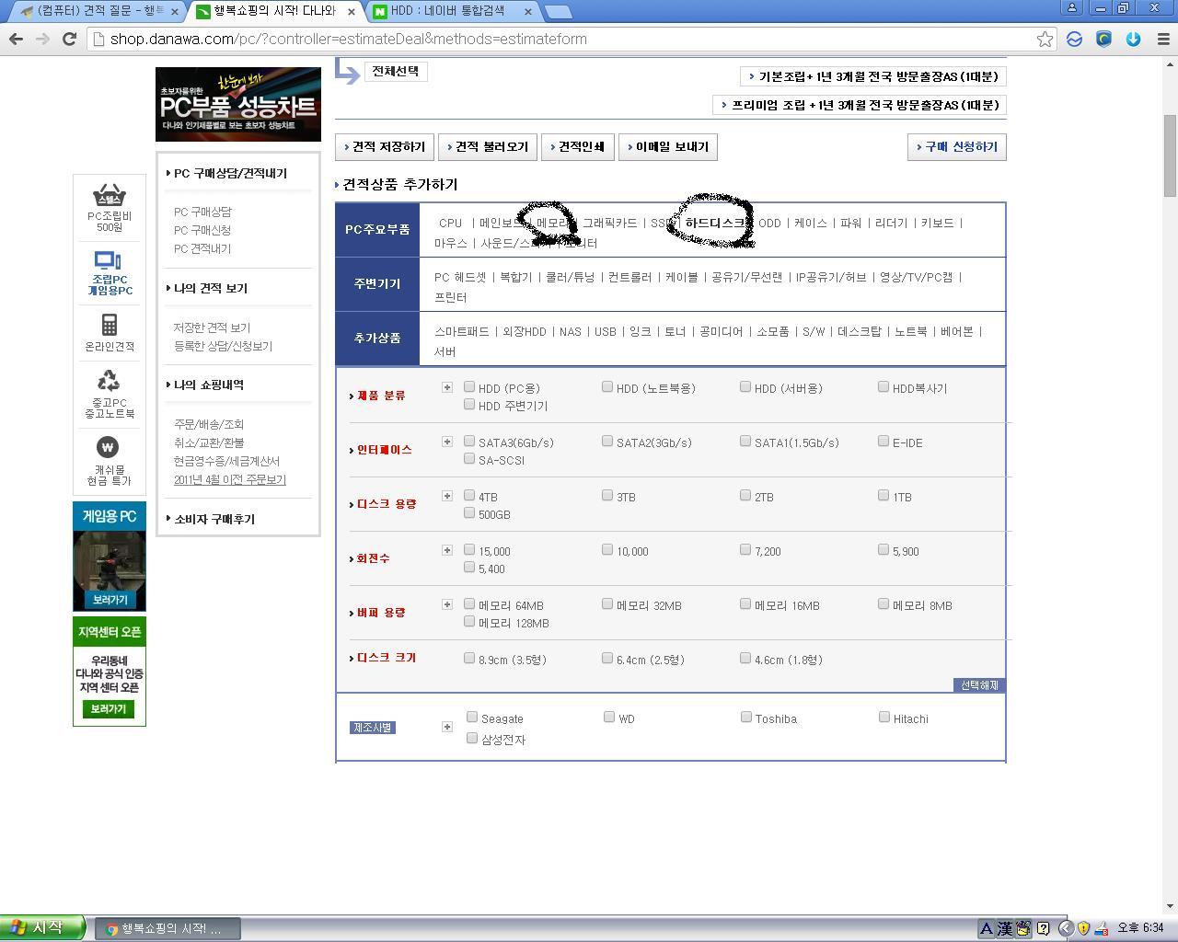
Task: Select the 하드디스크 parts category
Action: tap(715, 223)
